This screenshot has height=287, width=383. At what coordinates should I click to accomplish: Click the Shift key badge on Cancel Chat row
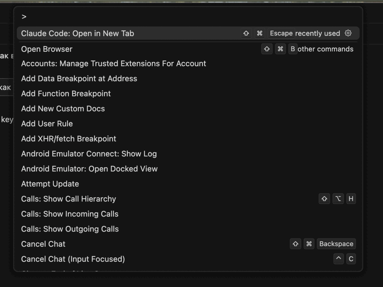pos(295,244)
